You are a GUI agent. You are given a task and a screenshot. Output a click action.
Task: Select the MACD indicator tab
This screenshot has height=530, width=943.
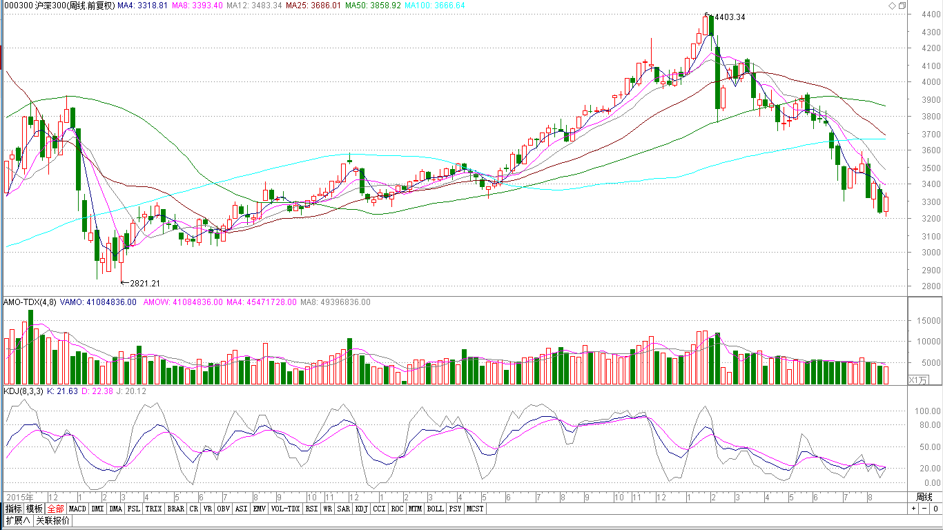click(x=77, y=509)
